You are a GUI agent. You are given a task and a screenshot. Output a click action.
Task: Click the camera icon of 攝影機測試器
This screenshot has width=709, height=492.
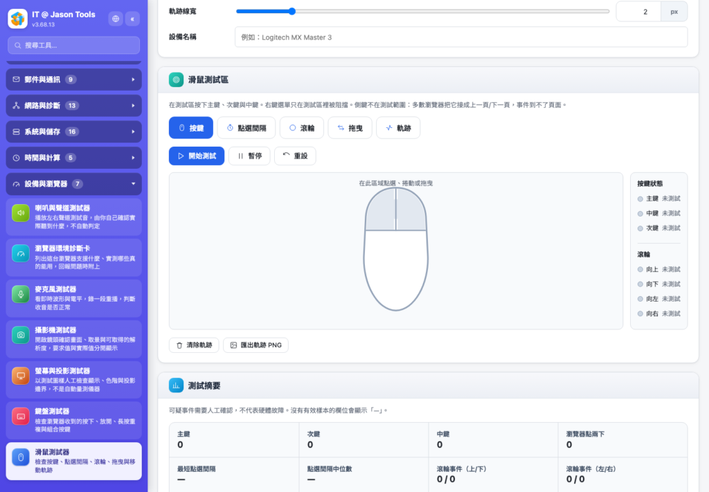click(x=21, y=335)
